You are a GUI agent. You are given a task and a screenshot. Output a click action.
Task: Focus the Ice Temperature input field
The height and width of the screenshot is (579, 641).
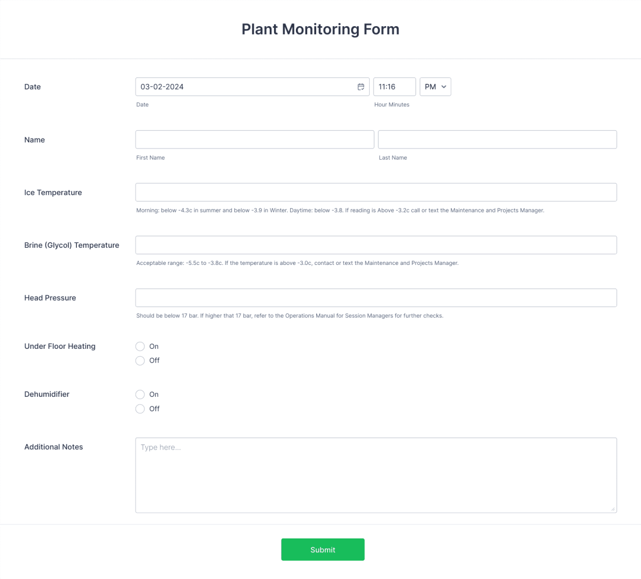click(x=376, y=192)
